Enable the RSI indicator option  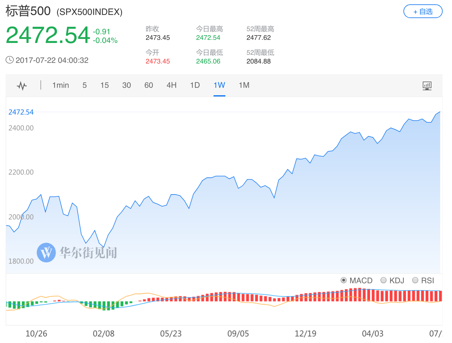(x=415, y=280)
